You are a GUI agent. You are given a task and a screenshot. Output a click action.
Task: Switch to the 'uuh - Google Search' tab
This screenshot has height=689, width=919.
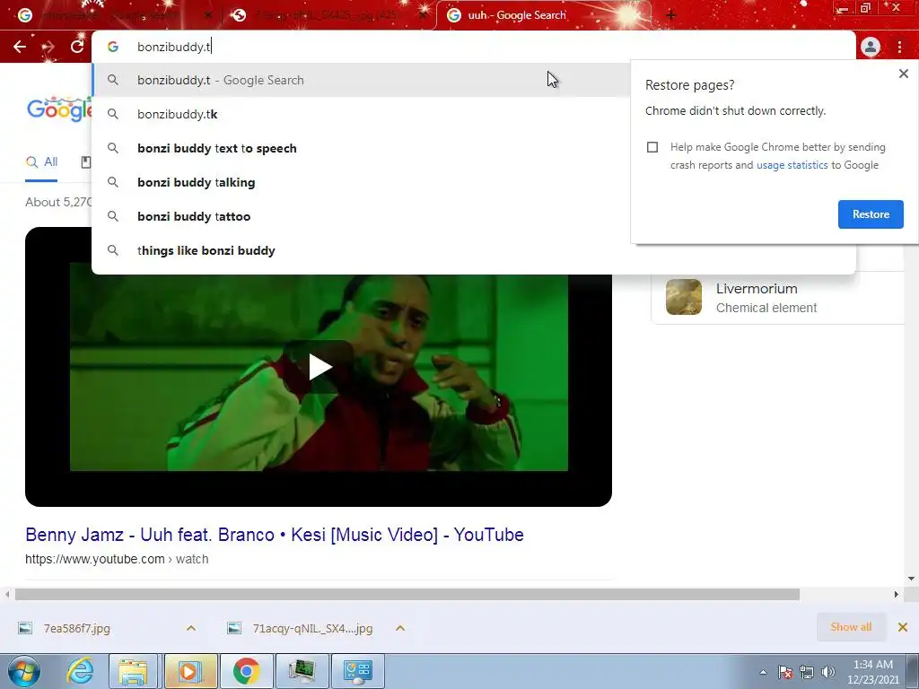click(542, 15)
